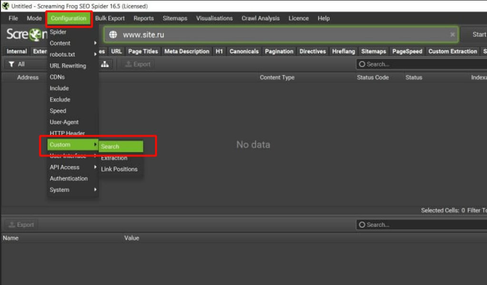The image size is (487, 285).
Task: Click the www.site.ru URL input field
Action: click(281, 35)
